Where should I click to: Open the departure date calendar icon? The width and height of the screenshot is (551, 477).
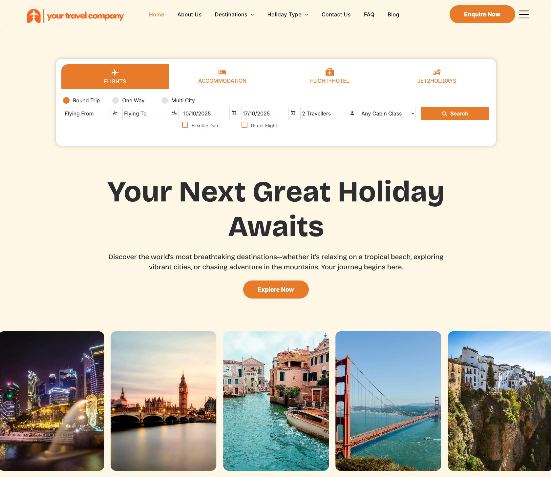pos(234,113)
